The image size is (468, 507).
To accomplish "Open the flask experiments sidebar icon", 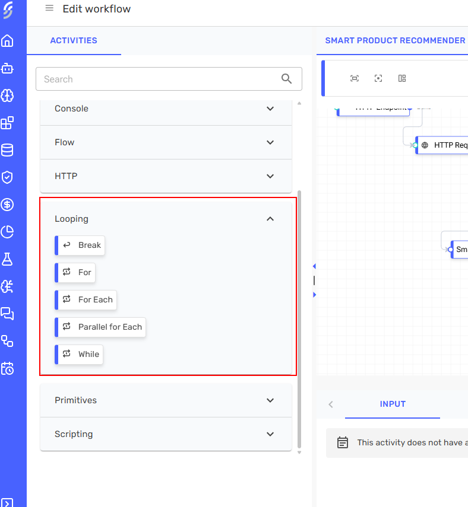I will 7,259.
